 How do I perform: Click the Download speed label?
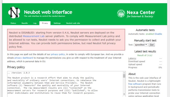(137, 61)
